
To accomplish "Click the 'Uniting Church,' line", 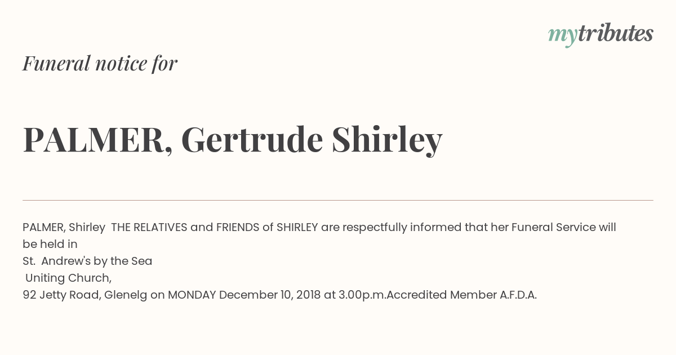I will [x=69, y=278].
